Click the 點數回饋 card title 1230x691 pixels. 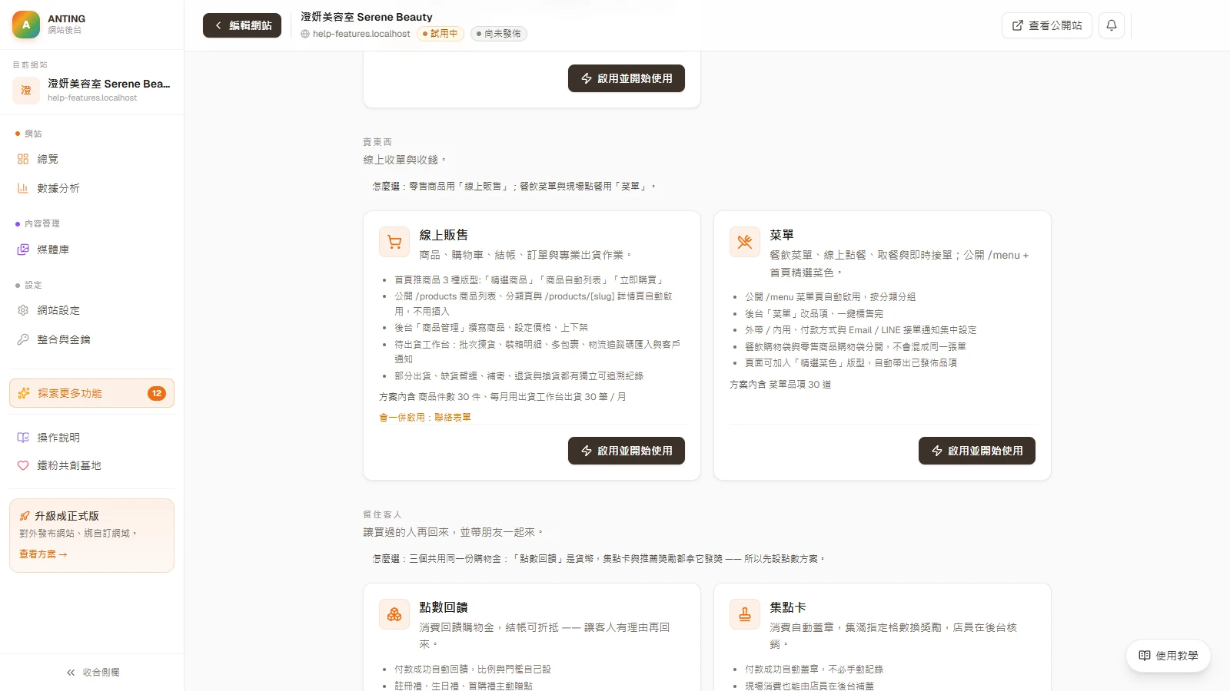[444, 607]
